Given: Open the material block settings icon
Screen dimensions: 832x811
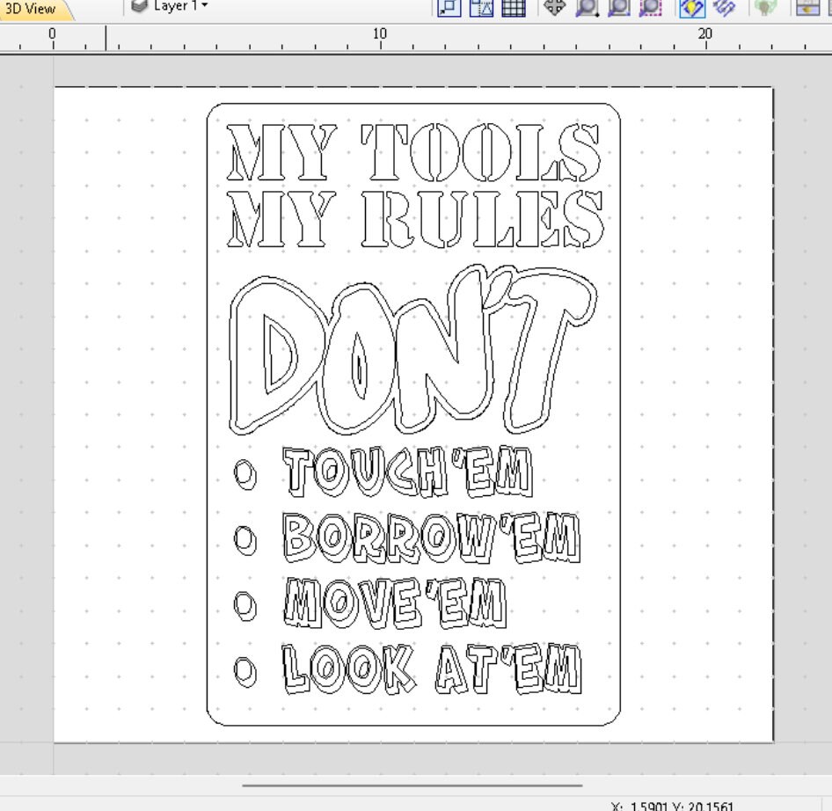Looking at the screenshot, I should 807,8.
